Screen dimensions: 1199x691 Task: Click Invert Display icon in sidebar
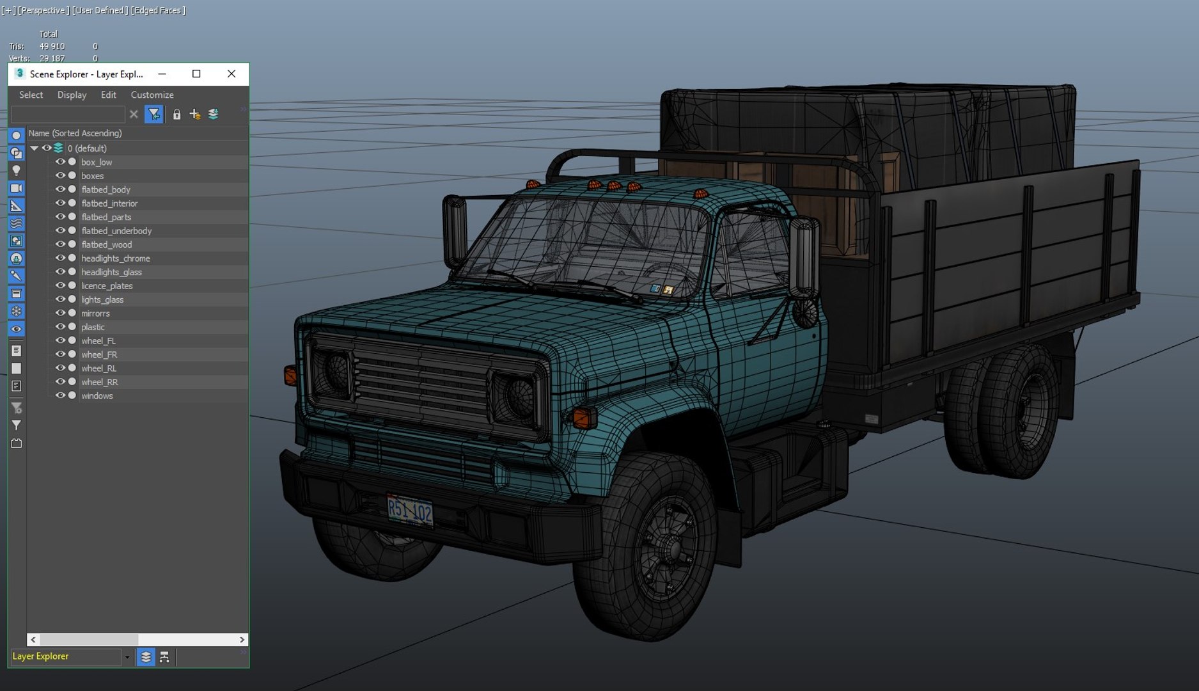tap(17, 386)
